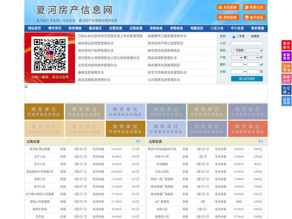Click the 看房报名 red sidebar icon

[286, 45]
